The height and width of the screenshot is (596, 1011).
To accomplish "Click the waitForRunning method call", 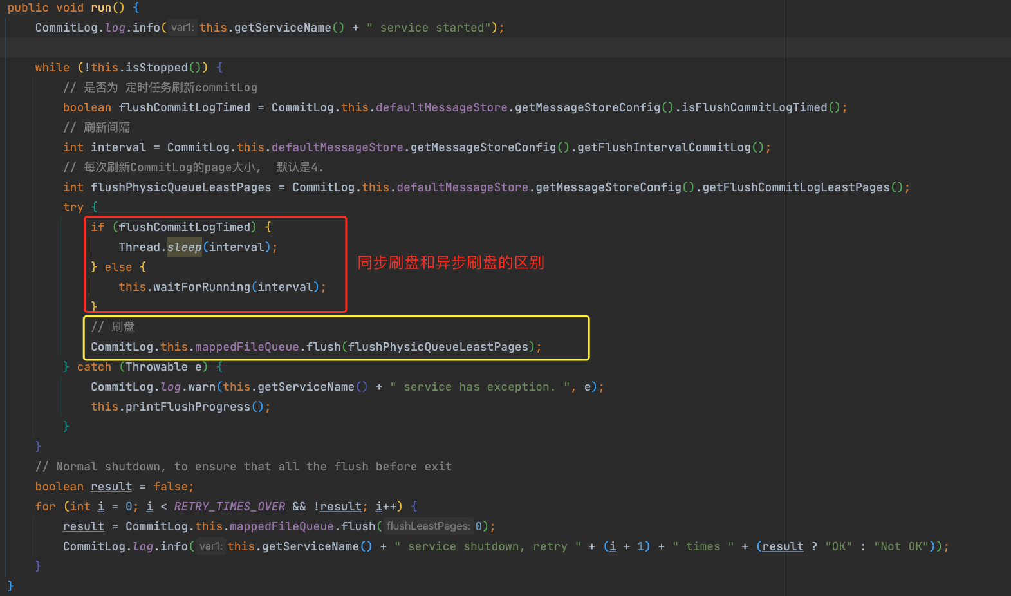I will click(x=201, y=287).
